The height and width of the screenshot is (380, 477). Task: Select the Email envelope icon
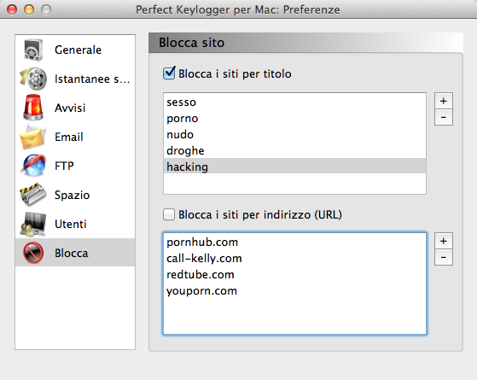[33, 137]
